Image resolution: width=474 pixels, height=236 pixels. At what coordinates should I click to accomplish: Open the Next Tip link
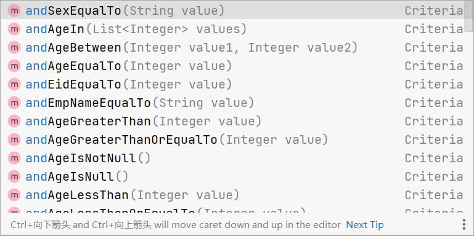point(364,225)
